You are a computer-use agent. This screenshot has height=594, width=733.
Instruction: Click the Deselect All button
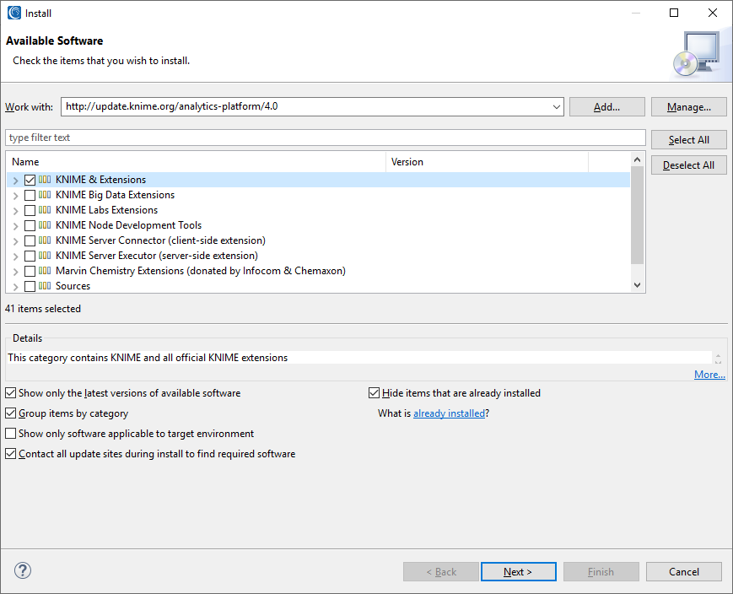[x=689, y=165]
